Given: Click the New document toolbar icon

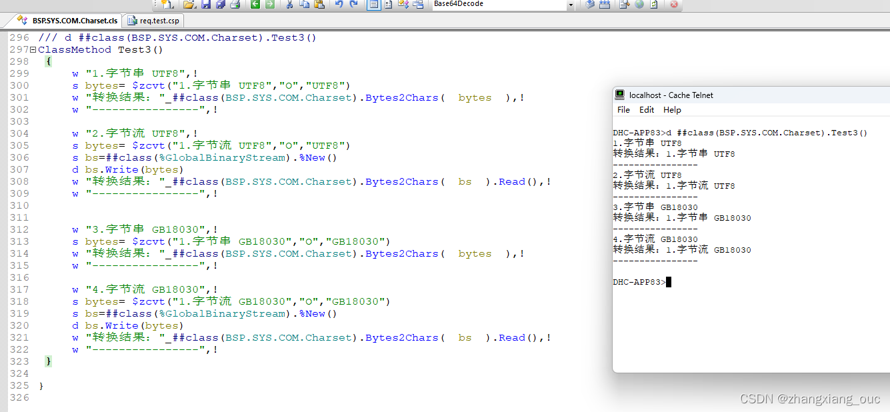Looking at the screenshot, I should (168, 4).
